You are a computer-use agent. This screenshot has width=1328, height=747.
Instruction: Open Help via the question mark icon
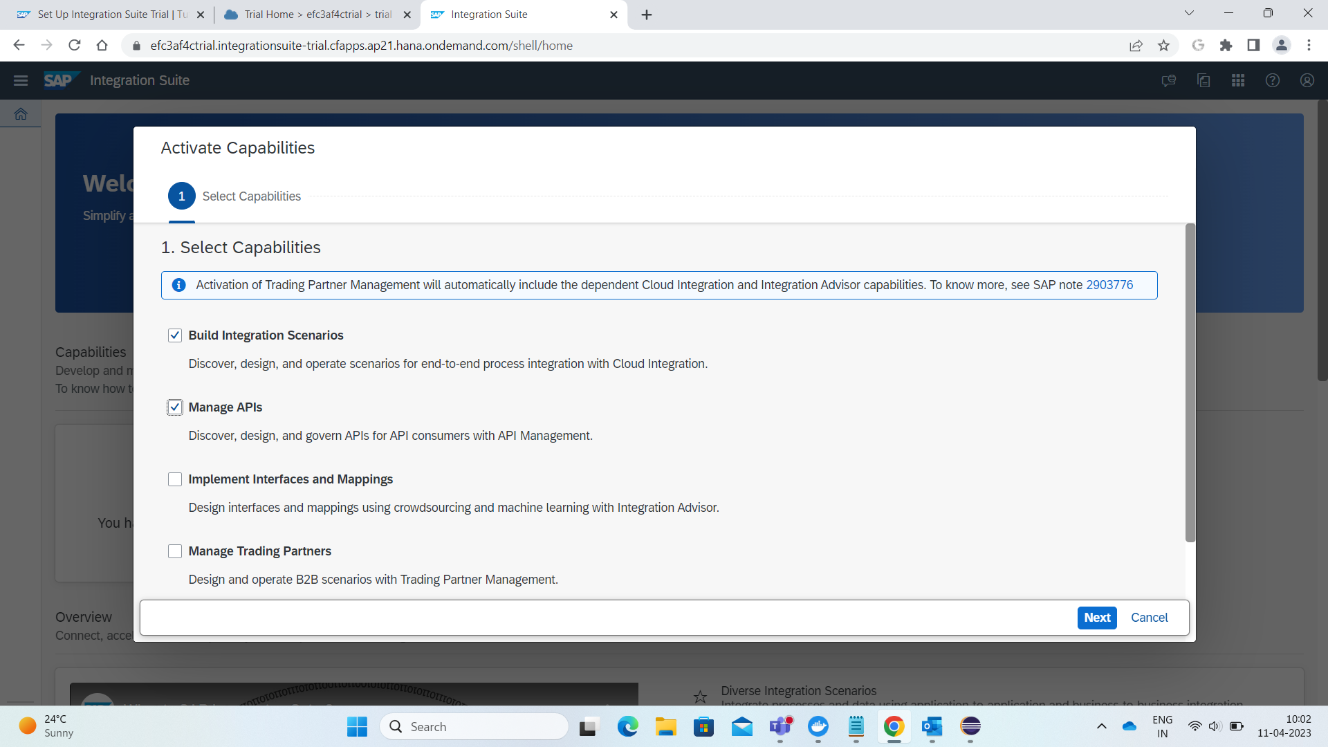1273,80
